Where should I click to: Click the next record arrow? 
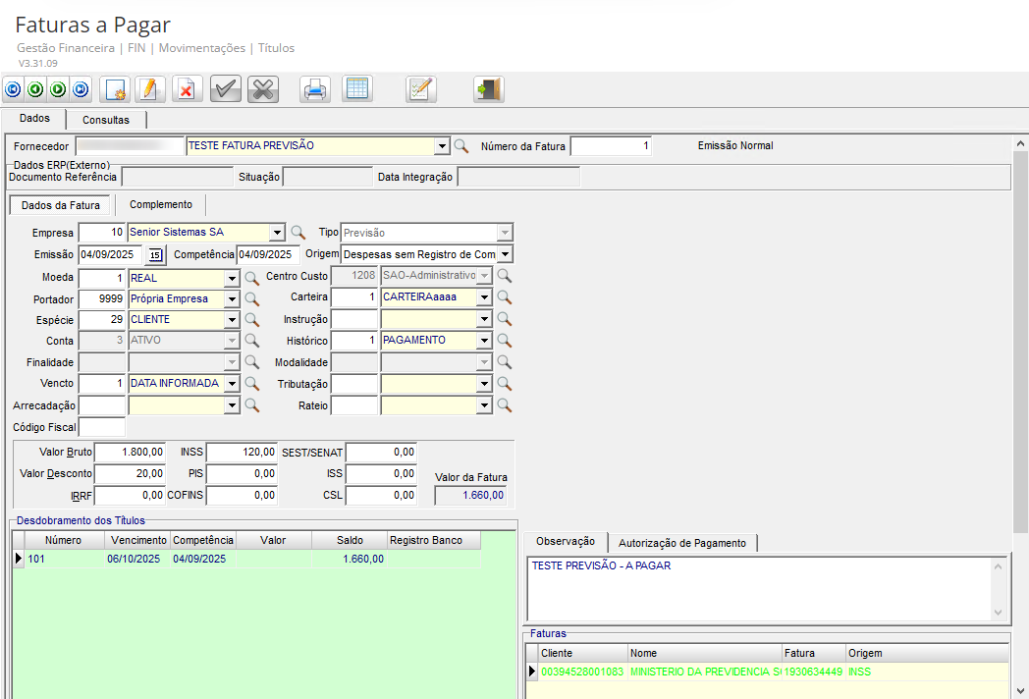[x=58, y=89]
